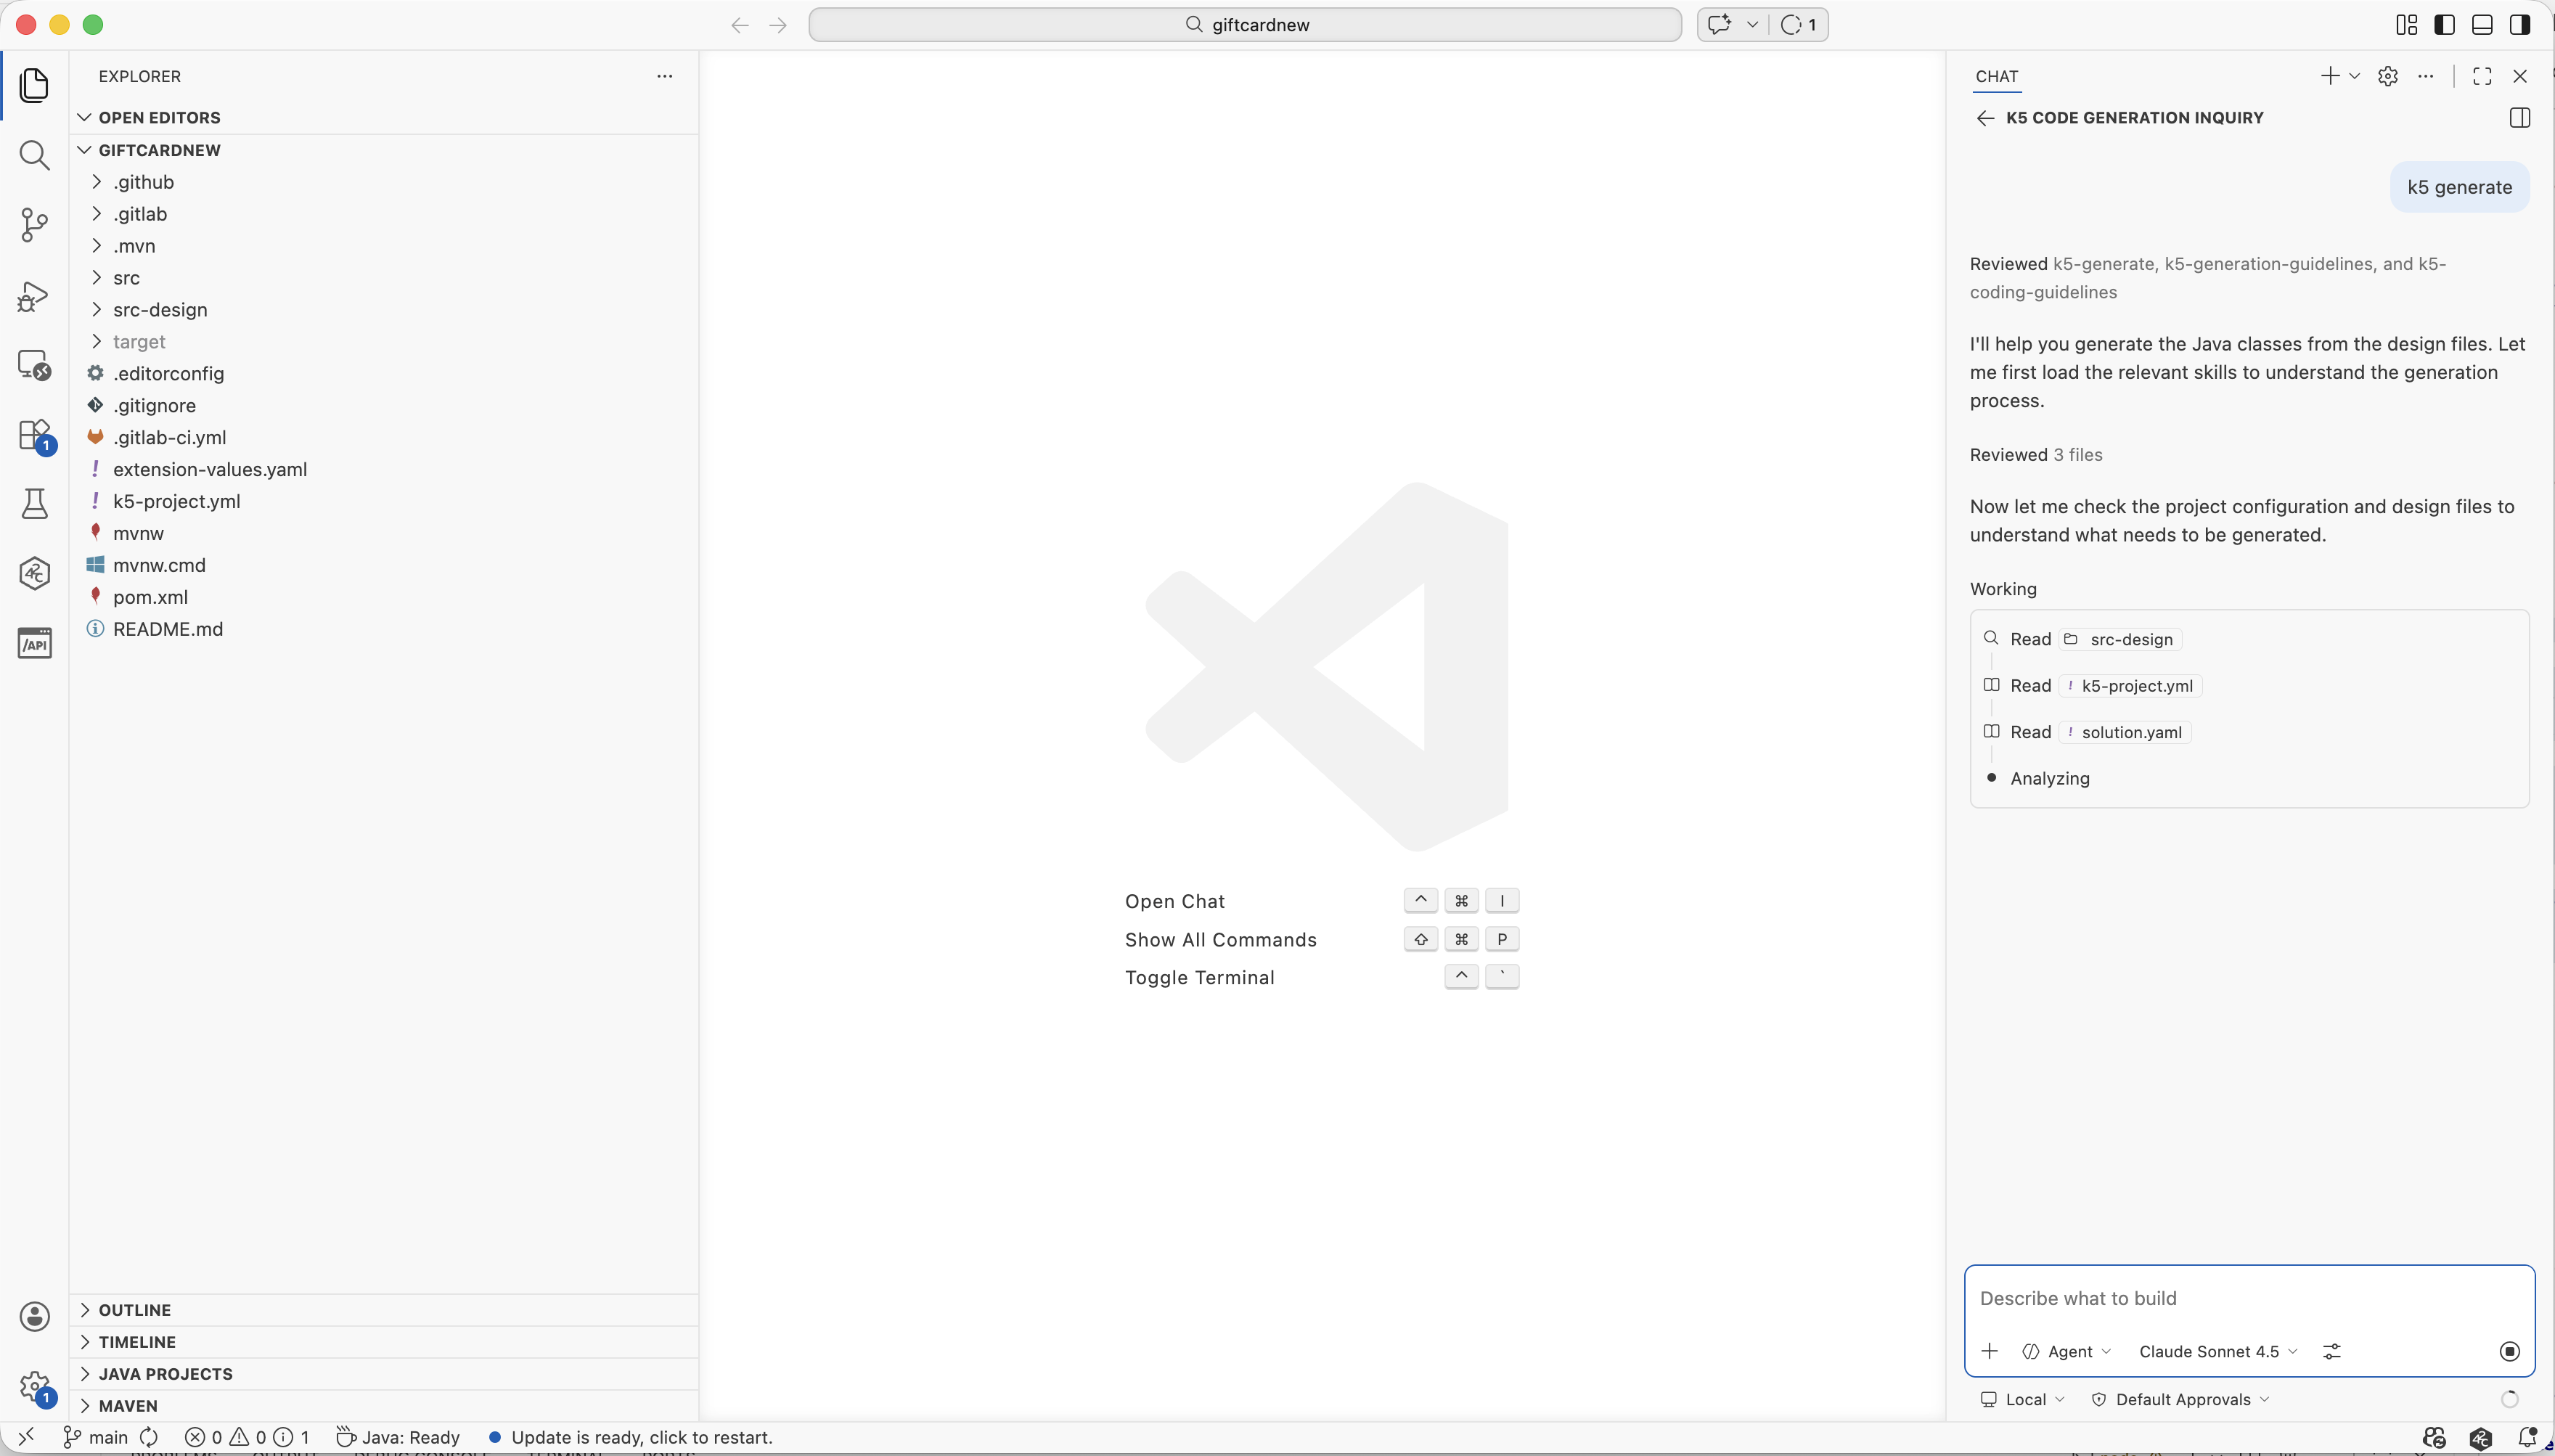The image size is (2555, 1456).
Task: Stop the running chat request
Action: tap(2509, 1351)
